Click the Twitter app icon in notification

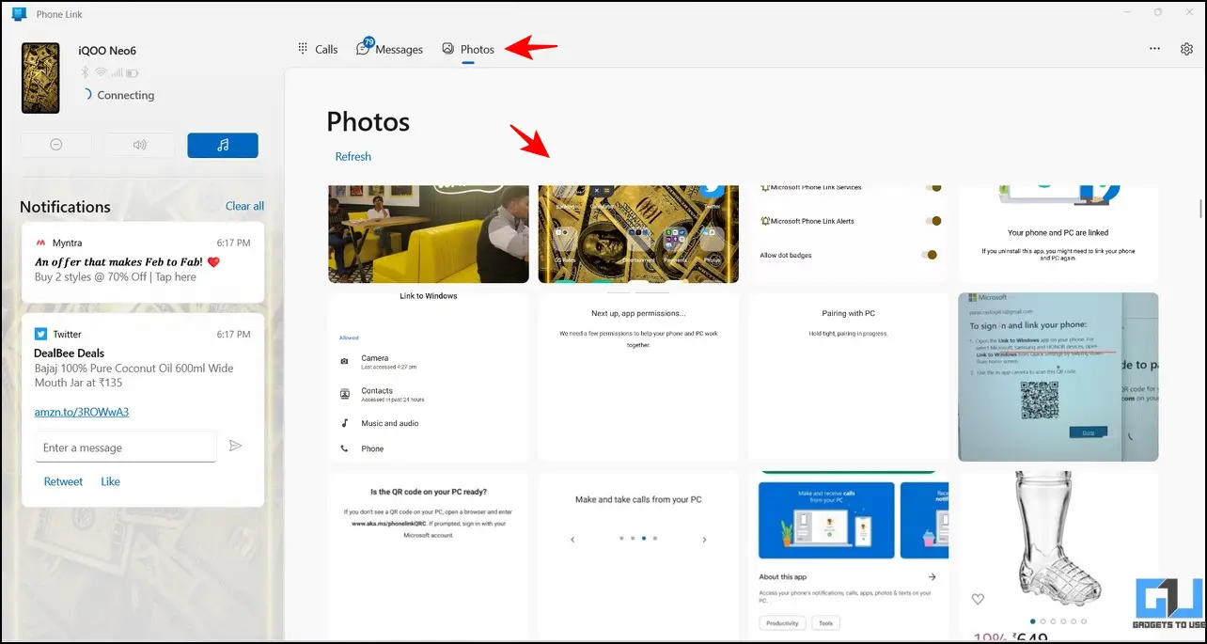40,334
